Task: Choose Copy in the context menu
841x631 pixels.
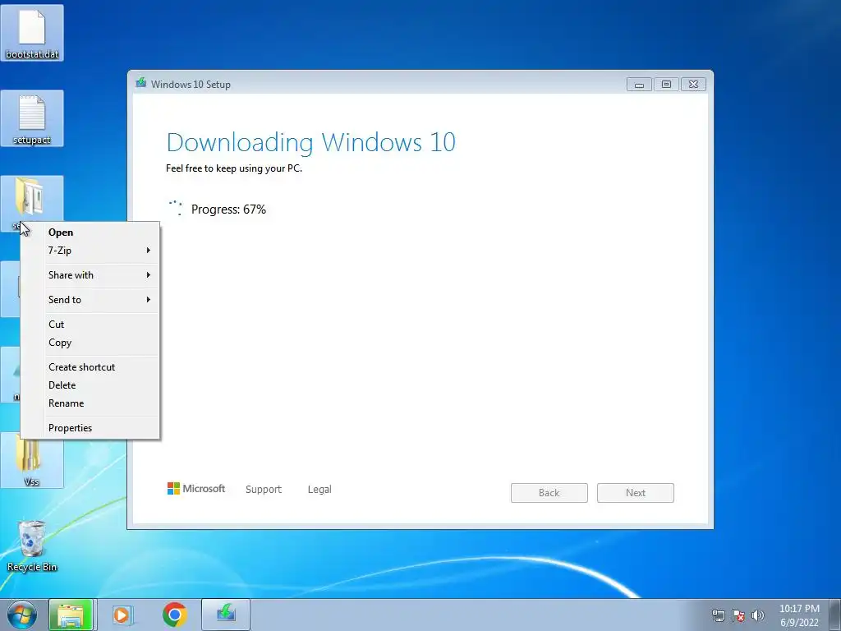Action: [x=90, y=343]
